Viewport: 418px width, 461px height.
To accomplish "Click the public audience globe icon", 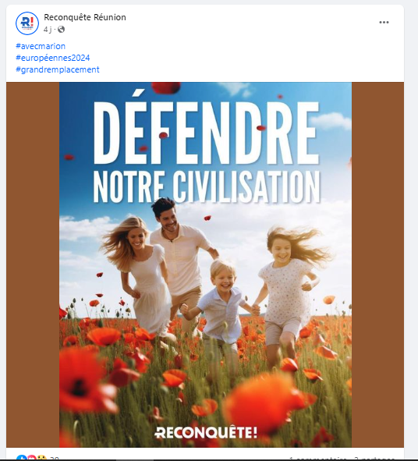I will click(61, 30).
